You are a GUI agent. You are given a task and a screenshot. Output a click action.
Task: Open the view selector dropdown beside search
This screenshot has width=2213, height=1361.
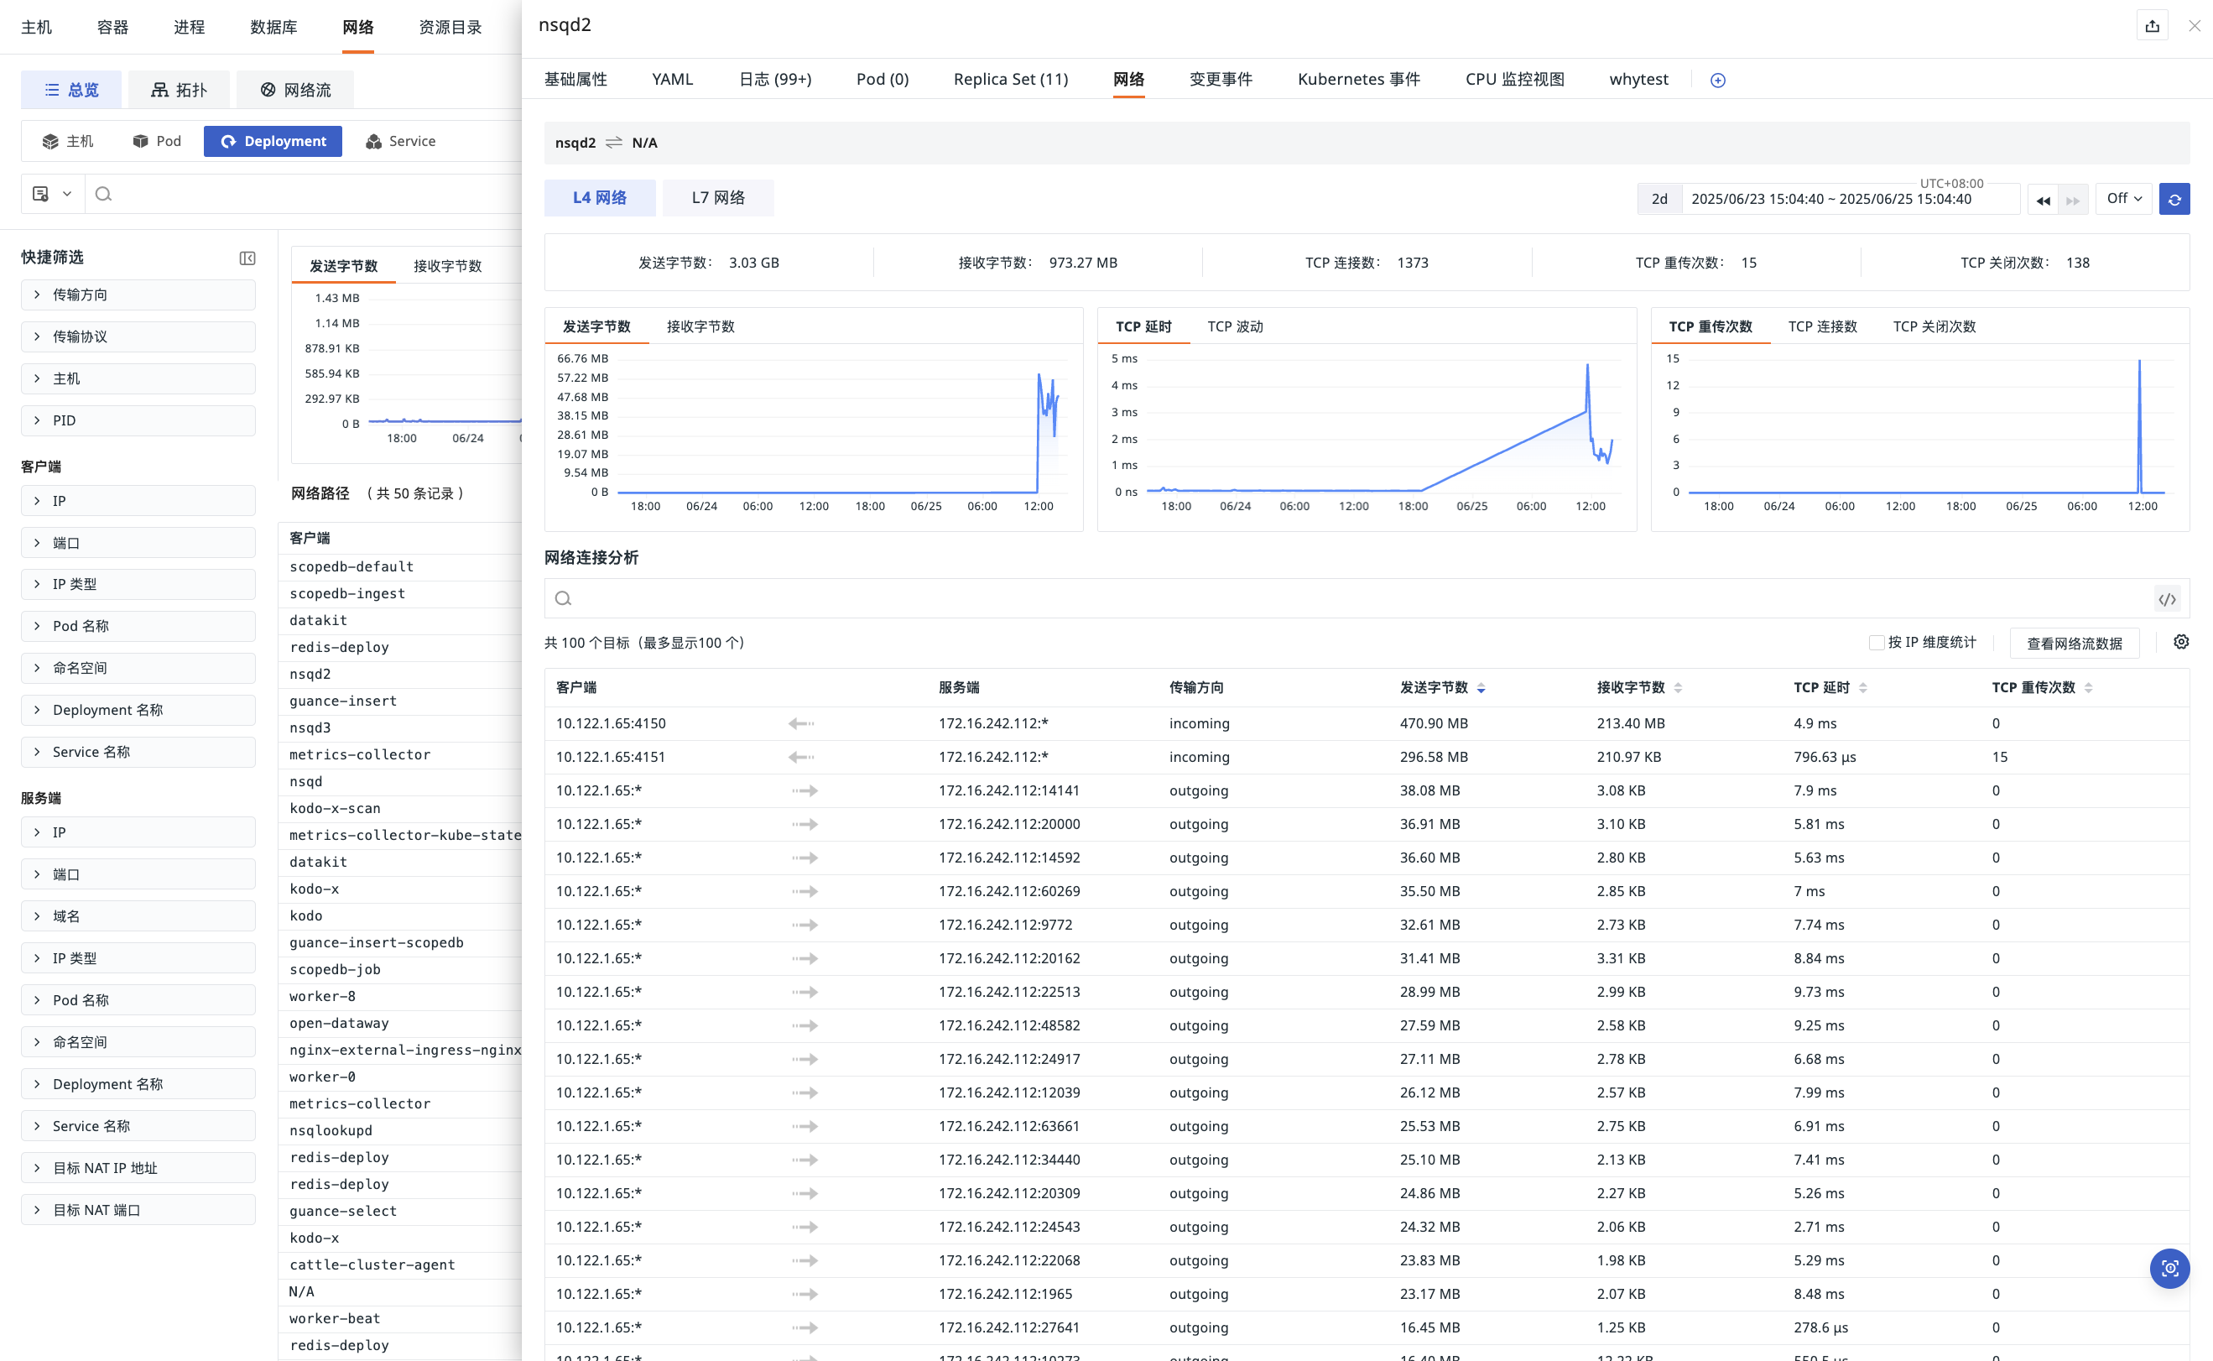point(52,194)
